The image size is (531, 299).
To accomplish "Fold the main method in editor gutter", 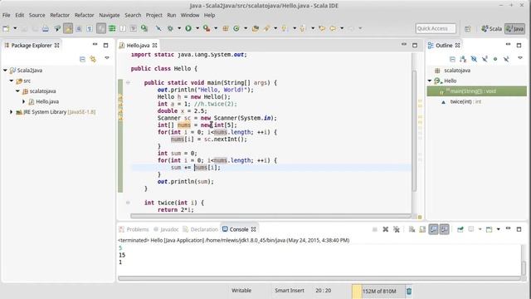I will pyautogui.click(x=128, y=82).
